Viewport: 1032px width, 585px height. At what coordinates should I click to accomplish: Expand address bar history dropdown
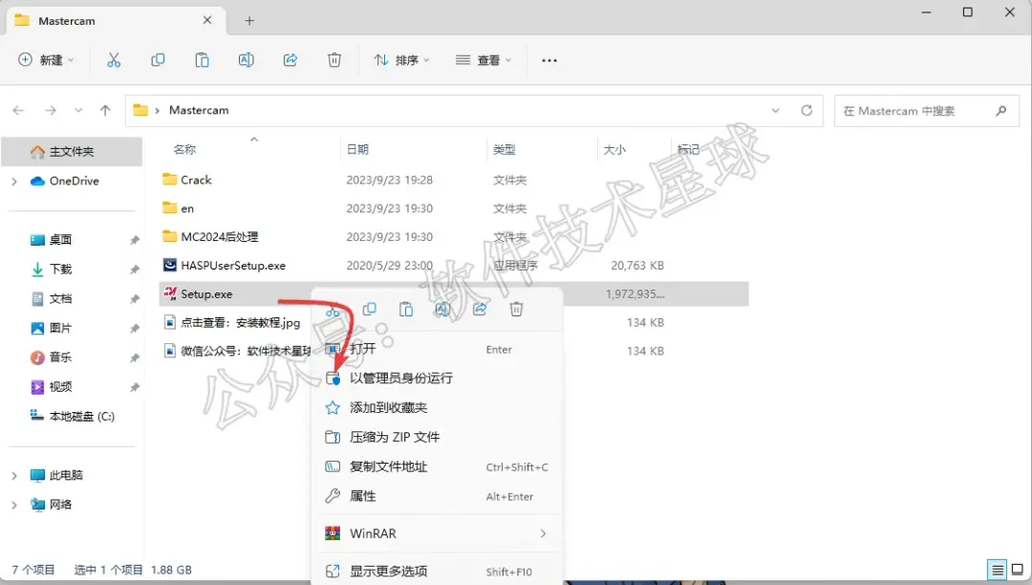[775, 111]
